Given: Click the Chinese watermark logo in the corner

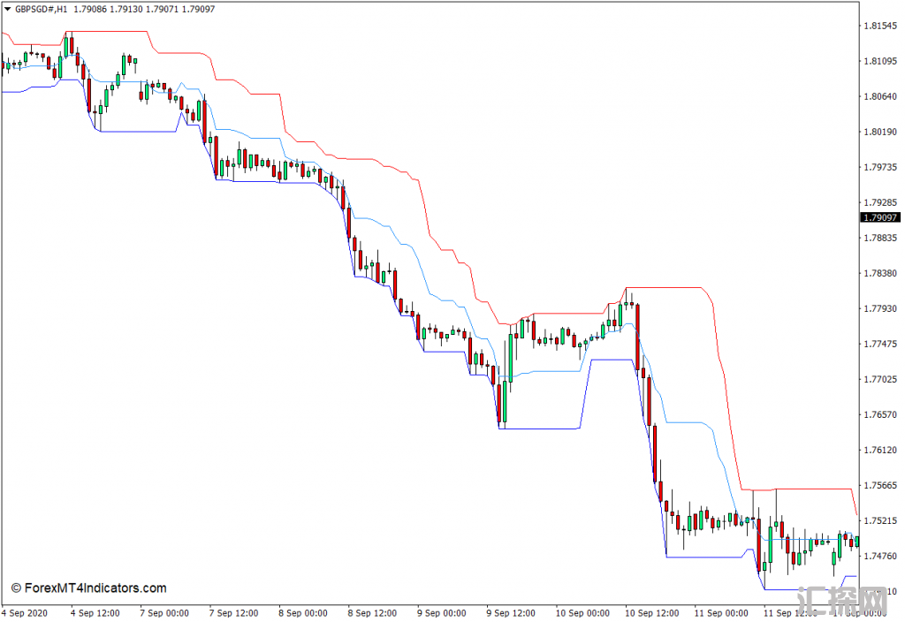Looking at the screenshot, I should point(840,599).
